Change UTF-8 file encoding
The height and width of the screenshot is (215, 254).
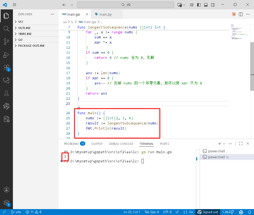[167, 212]
